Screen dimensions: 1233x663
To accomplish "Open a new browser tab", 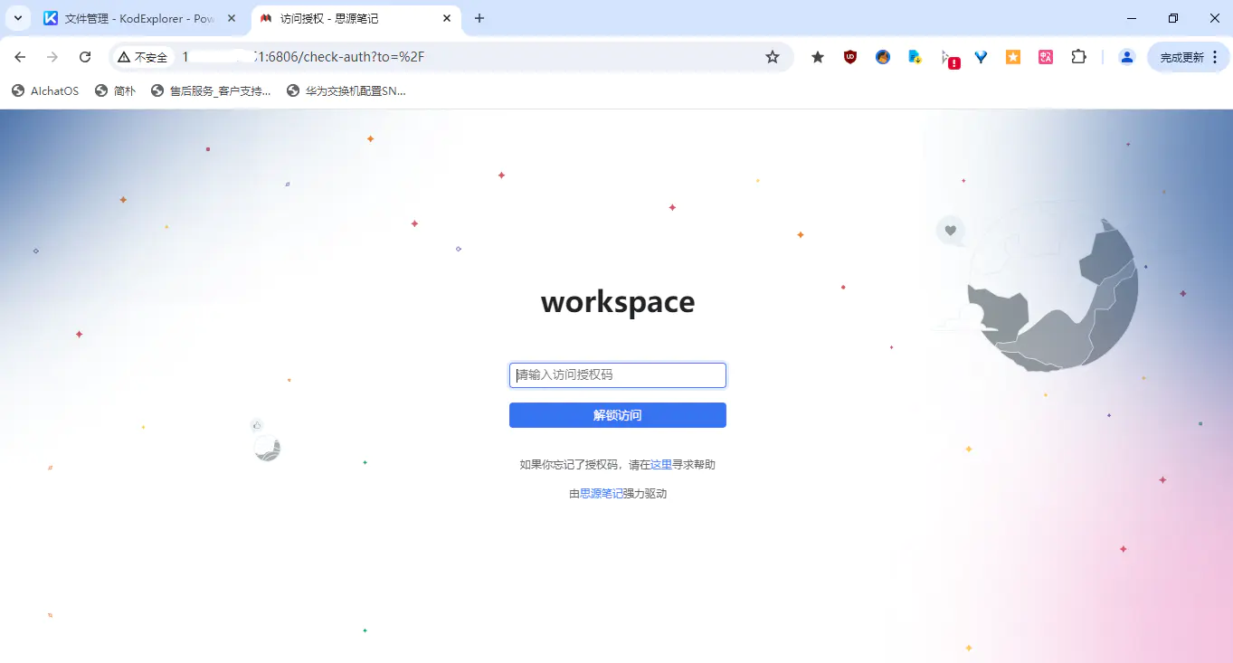I will point(479,18).
